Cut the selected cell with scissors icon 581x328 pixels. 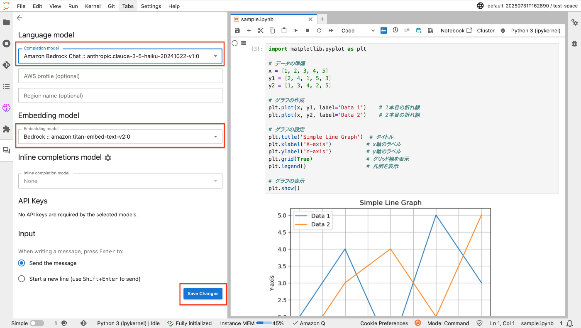[x=261, y=30]
